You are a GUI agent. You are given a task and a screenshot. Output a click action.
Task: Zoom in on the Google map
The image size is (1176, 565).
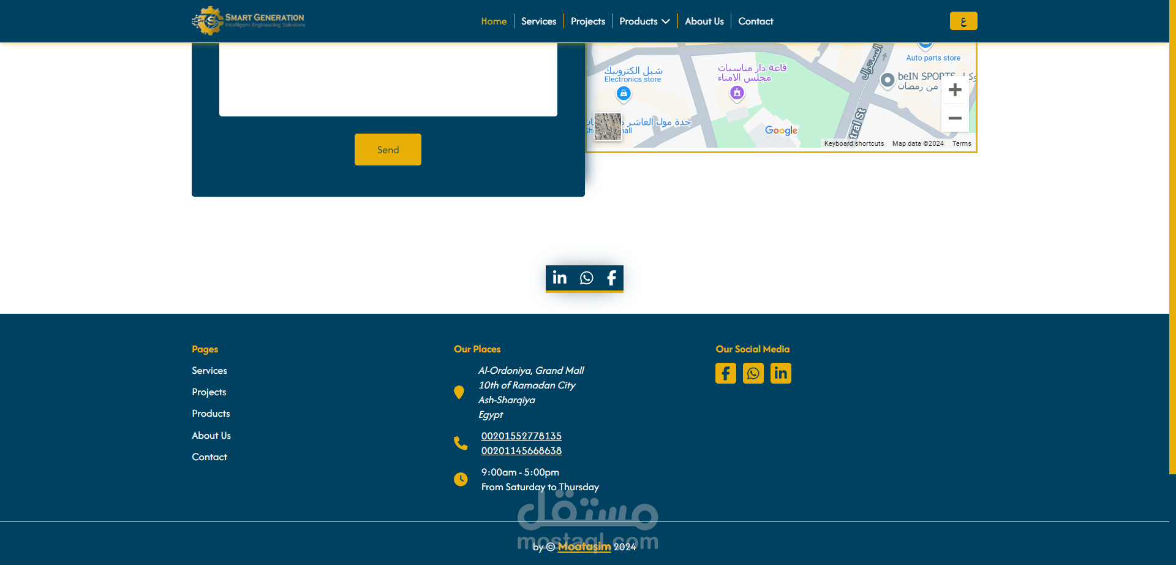(x=955, y=90)
